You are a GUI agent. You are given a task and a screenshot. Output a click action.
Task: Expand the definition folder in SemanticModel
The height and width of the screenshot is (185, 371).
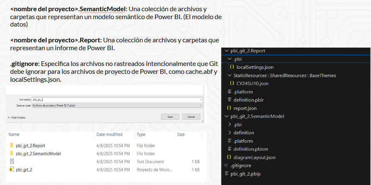[x=230, y=133]
